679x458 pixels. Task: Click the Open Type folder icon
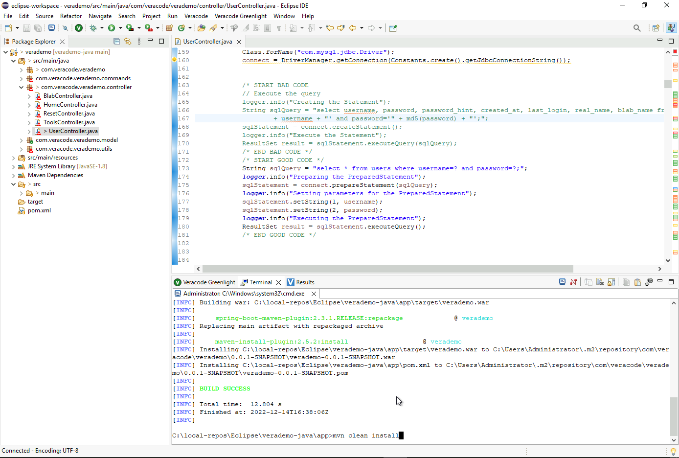click(202, 28)
